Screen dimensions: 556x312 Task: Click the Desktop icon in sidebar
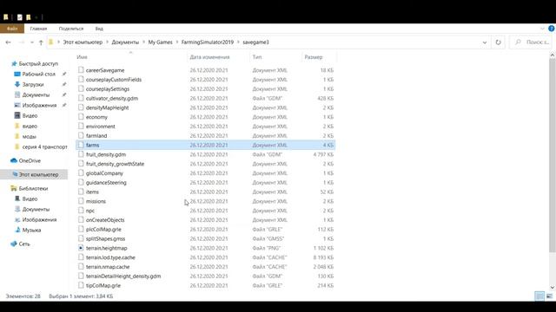click(17, 74)
